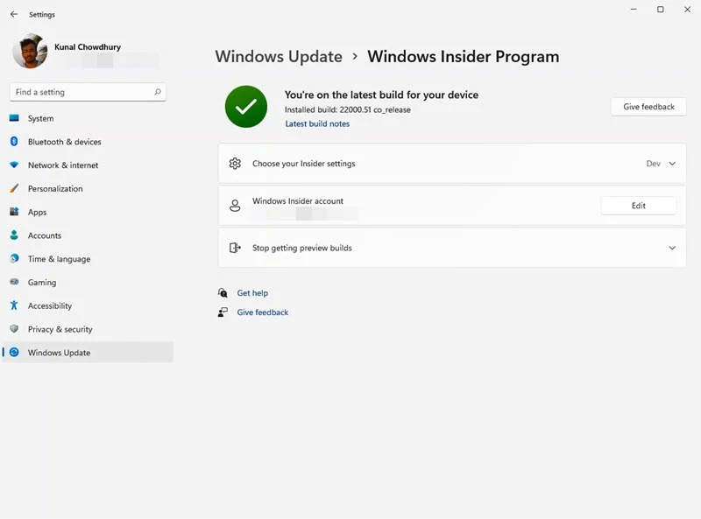Viewport: 701px width, 519px height.
Task: Click the Gaming controller icon
Action: point(14,282)
